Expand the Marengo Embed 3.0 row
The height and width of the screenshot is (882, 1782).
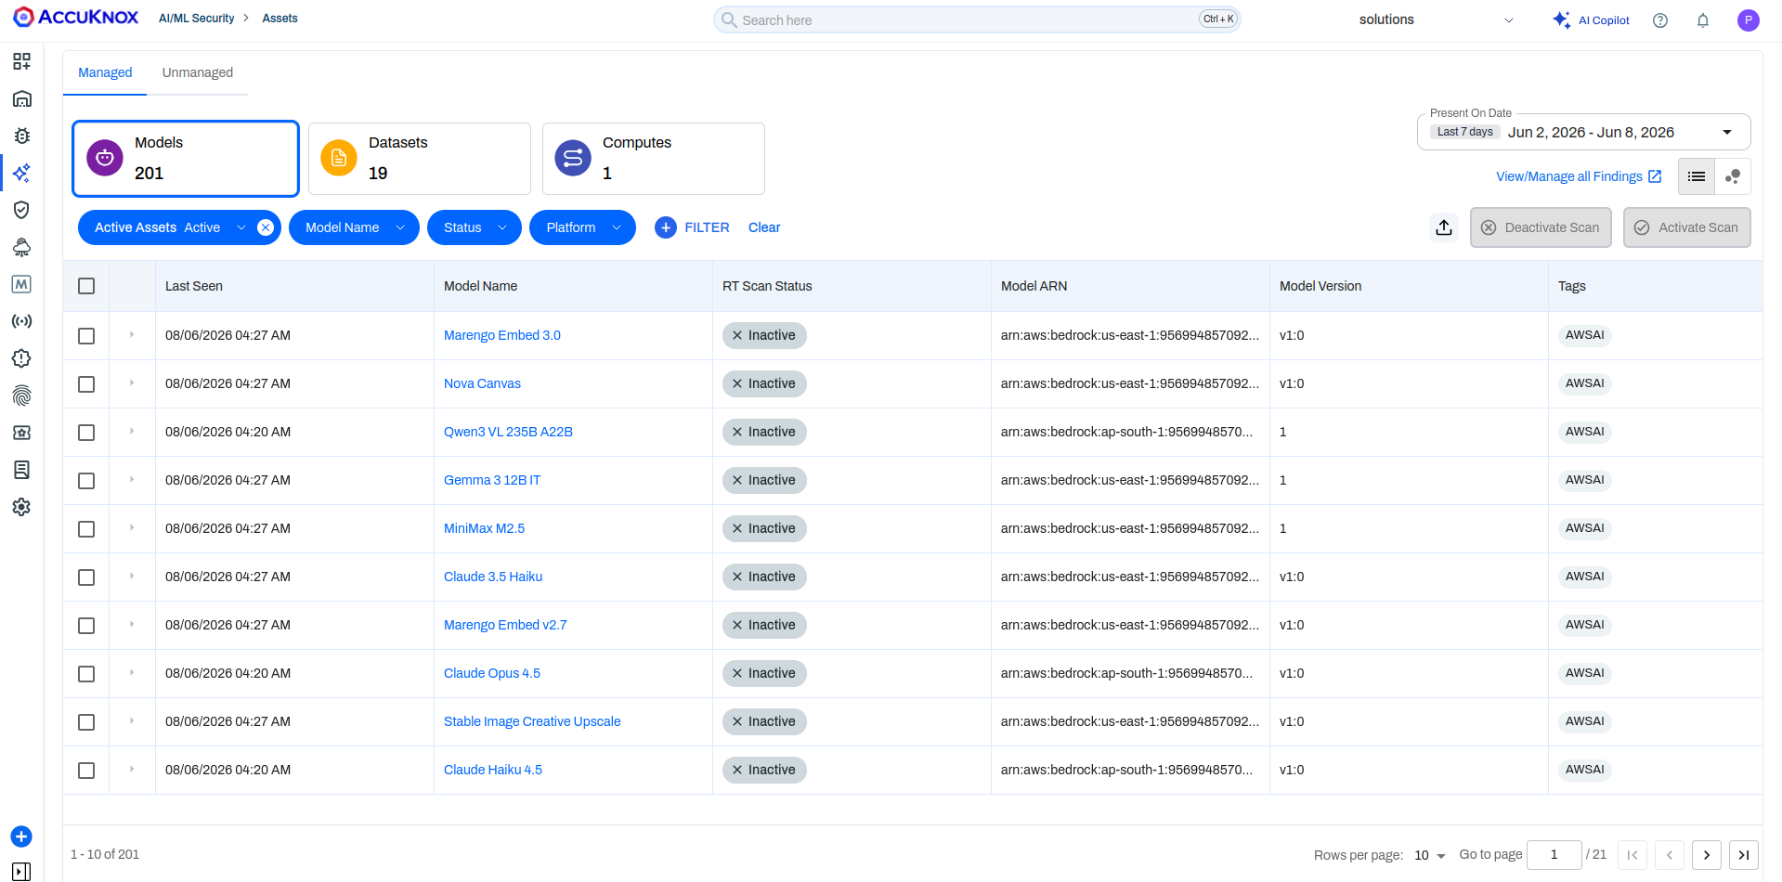[132, 334]
